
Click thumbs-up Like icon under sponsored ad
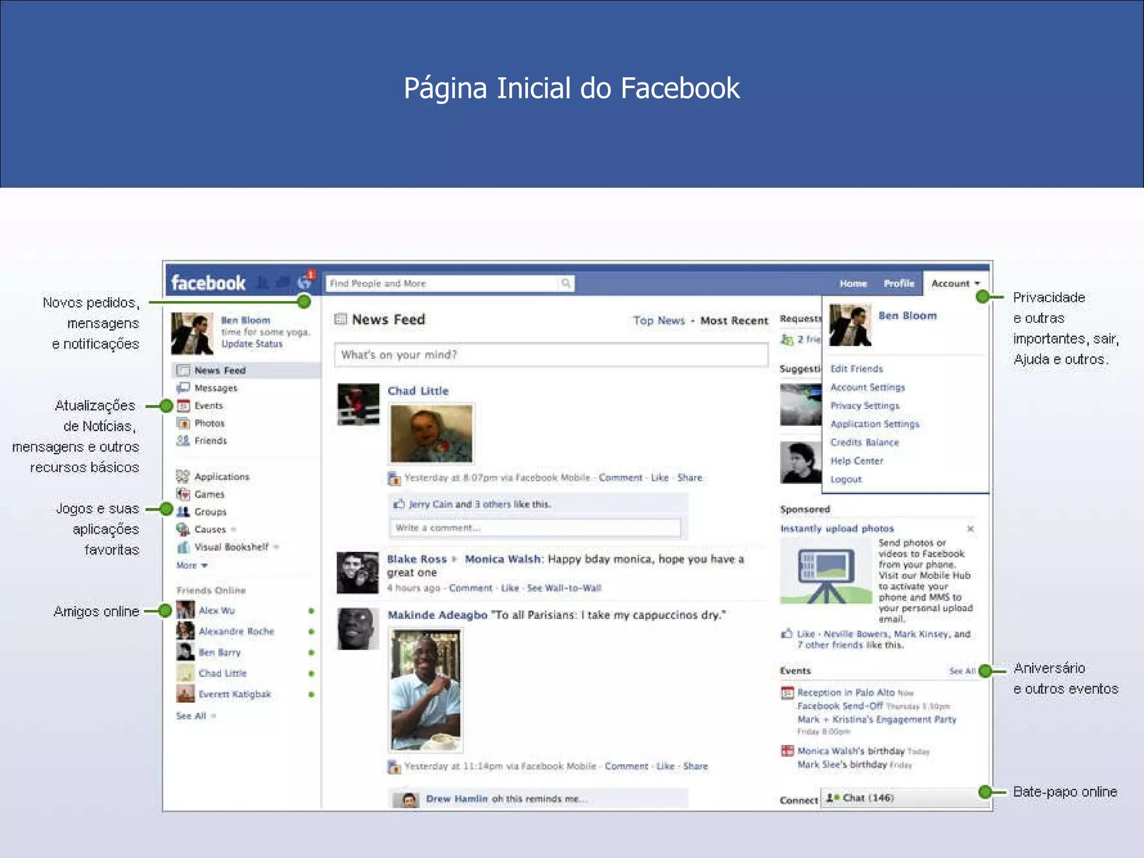click(787, 634)
